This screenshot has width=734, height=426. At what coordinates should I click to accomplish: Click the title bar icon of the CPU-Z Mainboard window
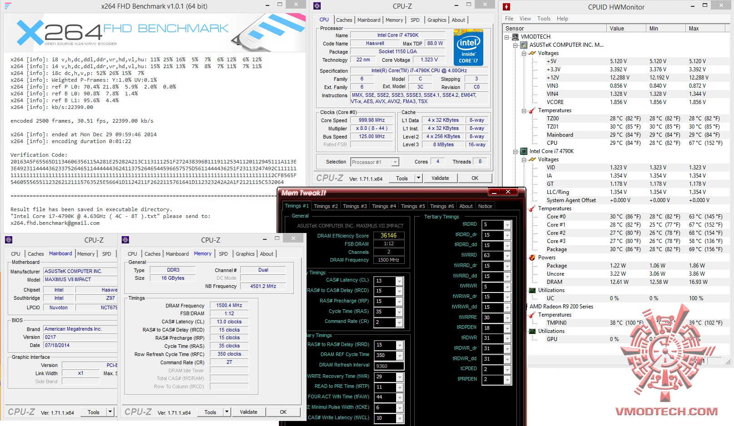(8, 240)
